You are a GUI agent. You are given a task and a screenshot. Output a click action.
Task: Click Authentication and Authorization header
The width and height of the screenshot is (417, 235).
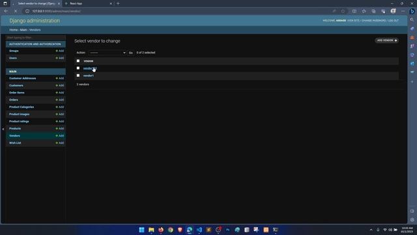pos(36,44)
